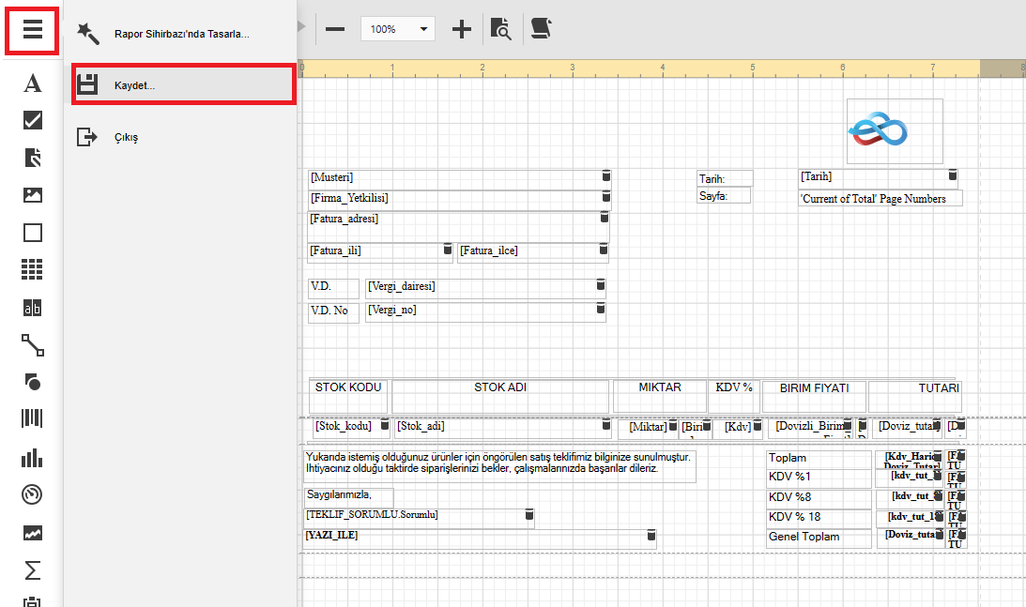This screenshot has height=607, width=1026.
Task: Open report print preview
Action: (x=501, y=29)
